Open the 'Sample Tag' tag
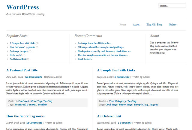Screen dimensions: 192x130 click(141, 105)
